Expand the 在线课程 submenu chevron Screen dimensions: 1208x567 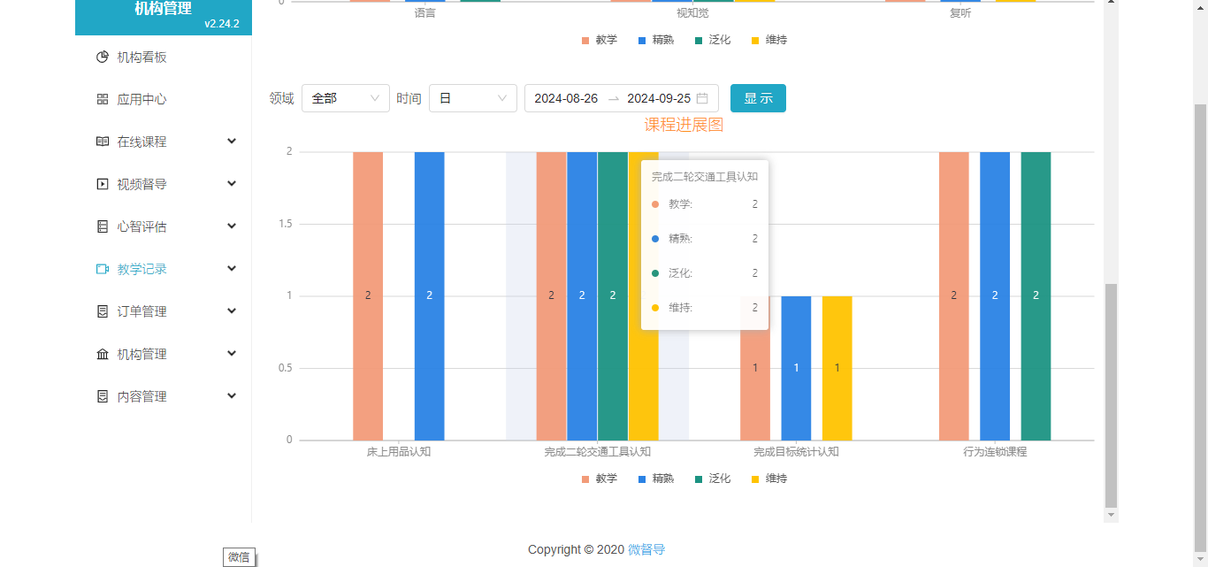click(x=232, y=142)
